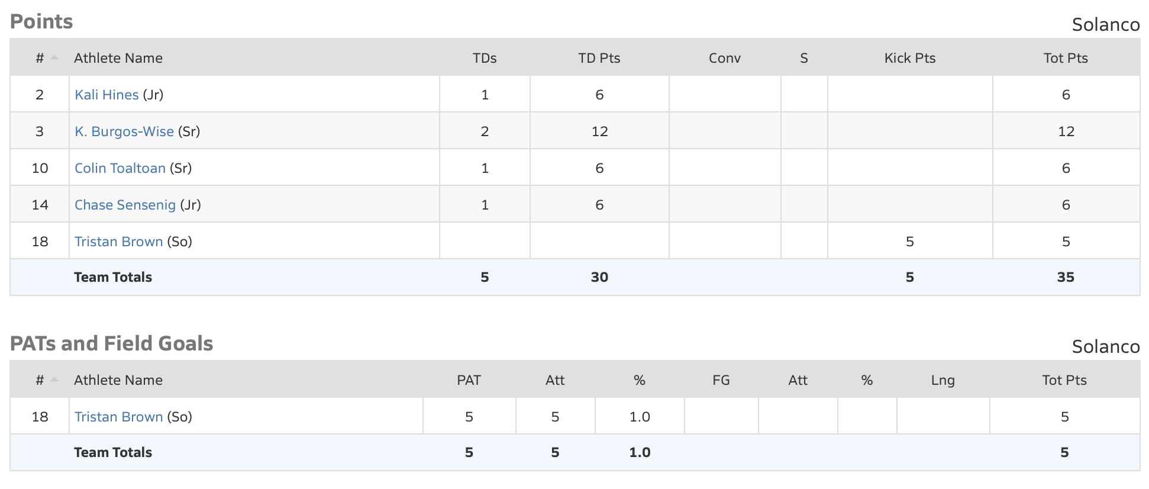Image resolution: width=1149 pixels, height=489 pixels.
Task: Open Tristan Brown link in Points table
Action: [x=118, y=242]
